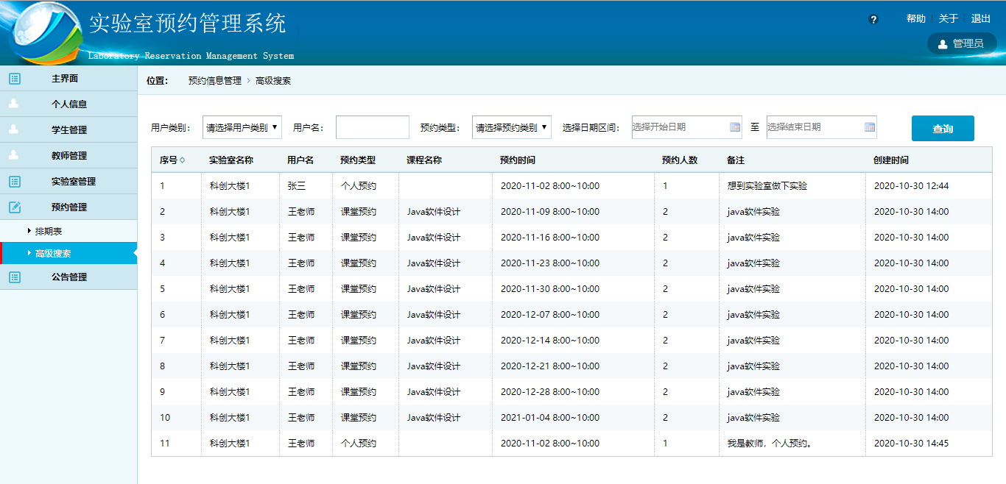Click the 张三 username cell
1006x484 pixels.
coord(297,186)
